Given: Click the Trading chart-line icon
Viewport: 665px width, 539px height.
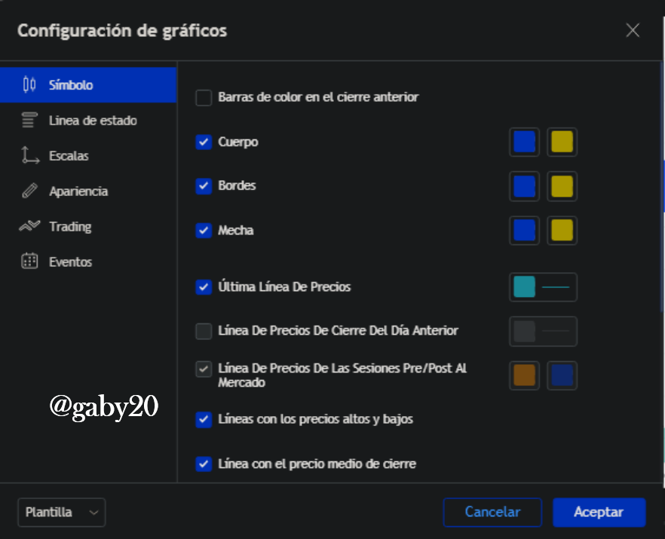Looking at the screenshot, I should coord(29,226).
